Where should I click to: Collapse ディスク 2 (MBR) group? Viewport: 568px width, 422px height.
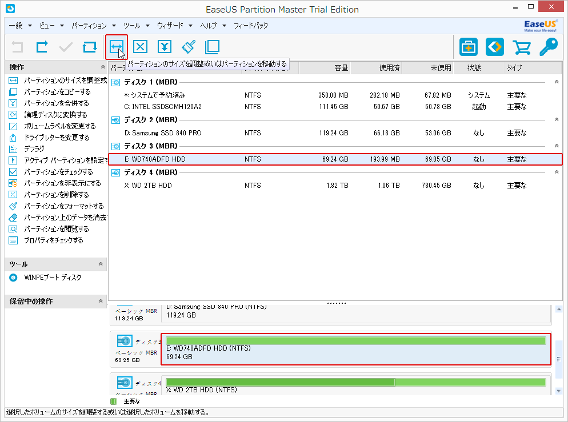point(557,120)
